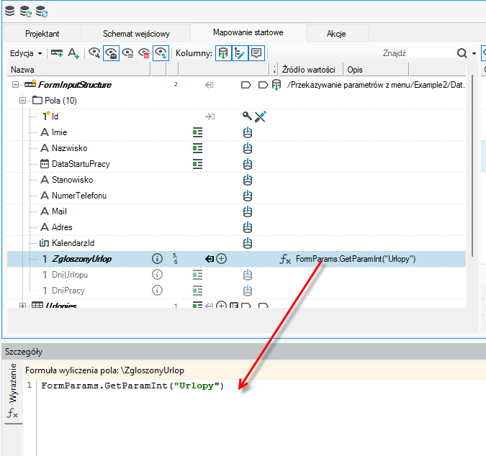Select the Nazwisko field row
486x456 pixels.
pyautogui.click(x=236, y=148)
